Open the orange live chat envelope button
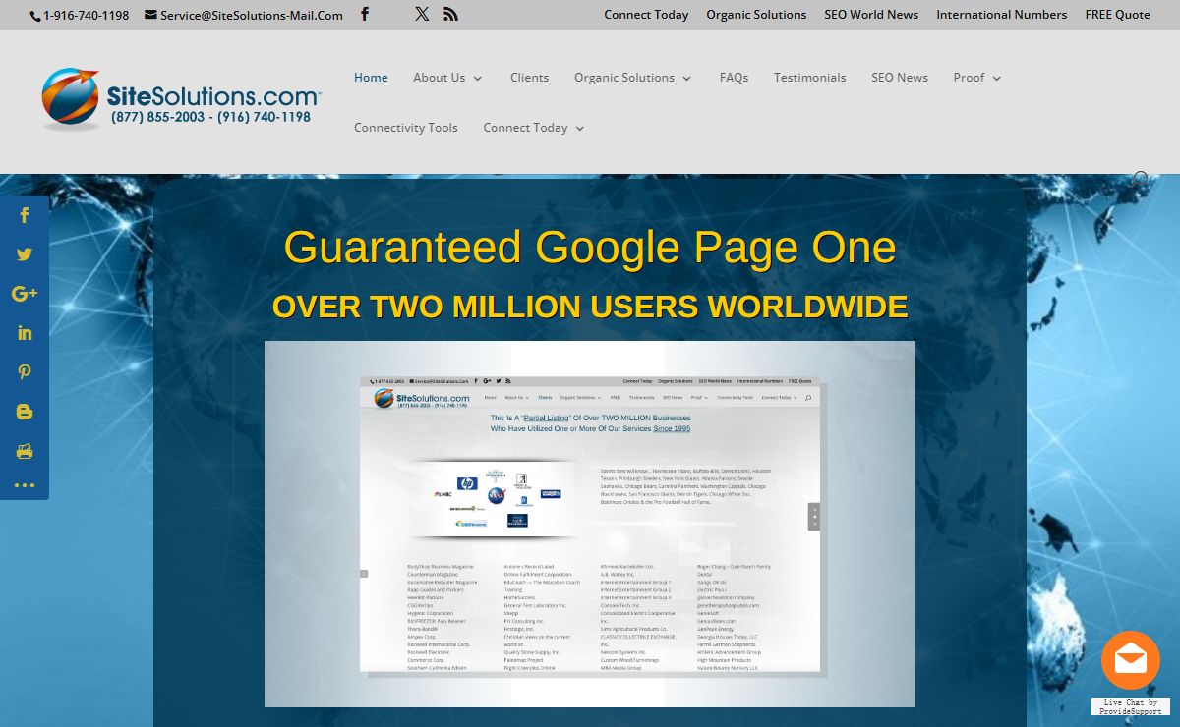Image resolution: width=1180 pixels, height=727 pixels. [1130, 659]
